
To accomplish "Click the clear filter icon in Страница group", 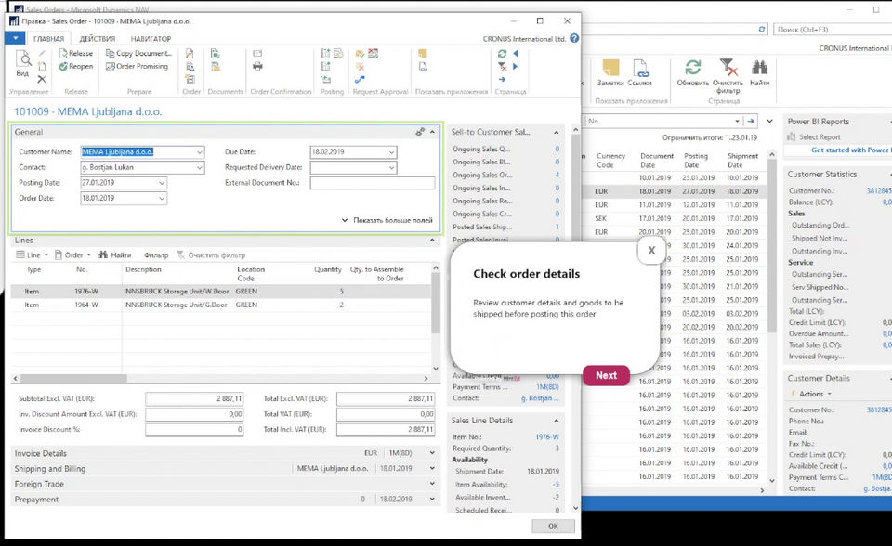I will [x=502, y=67].
